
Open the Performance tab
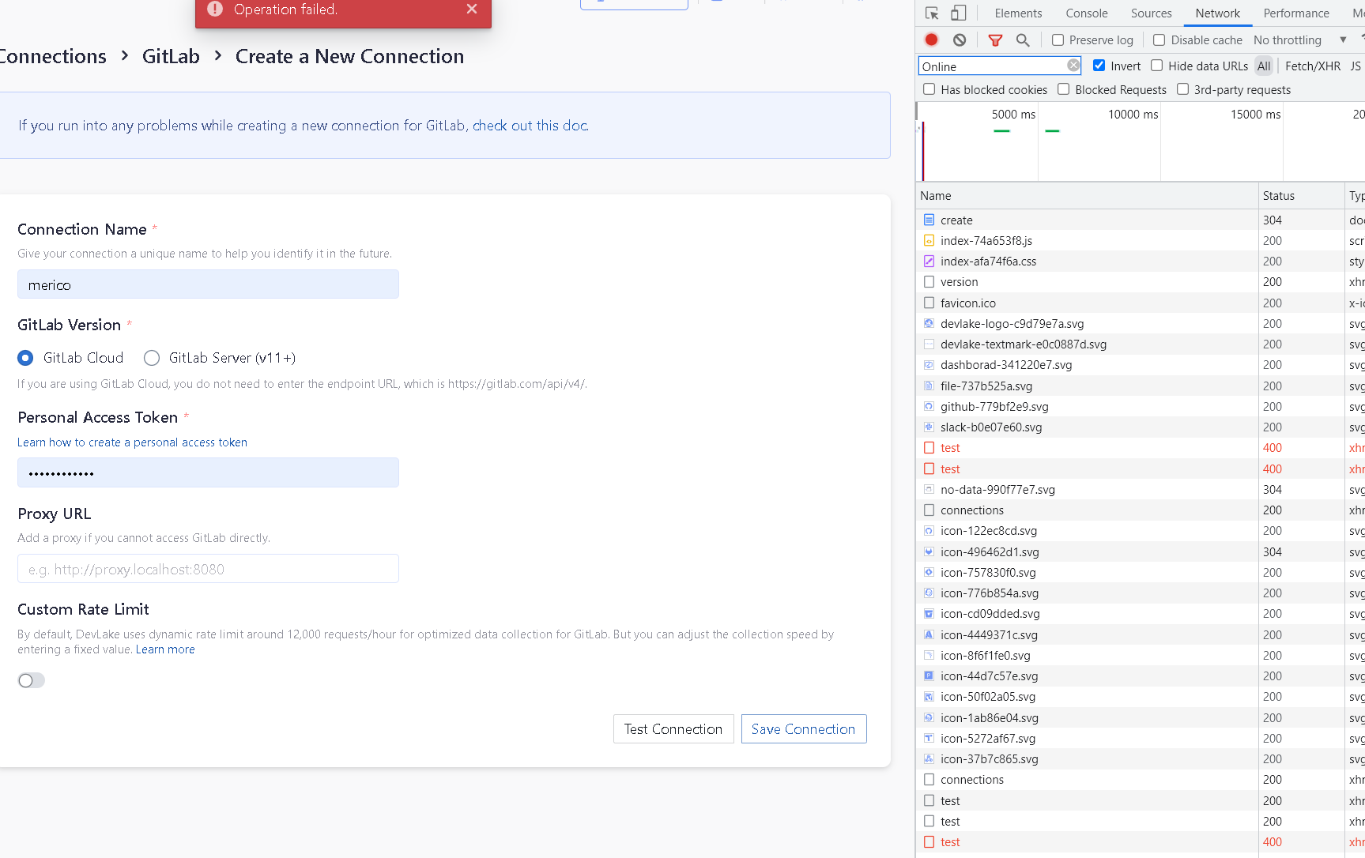click(x=1296, y=13)
